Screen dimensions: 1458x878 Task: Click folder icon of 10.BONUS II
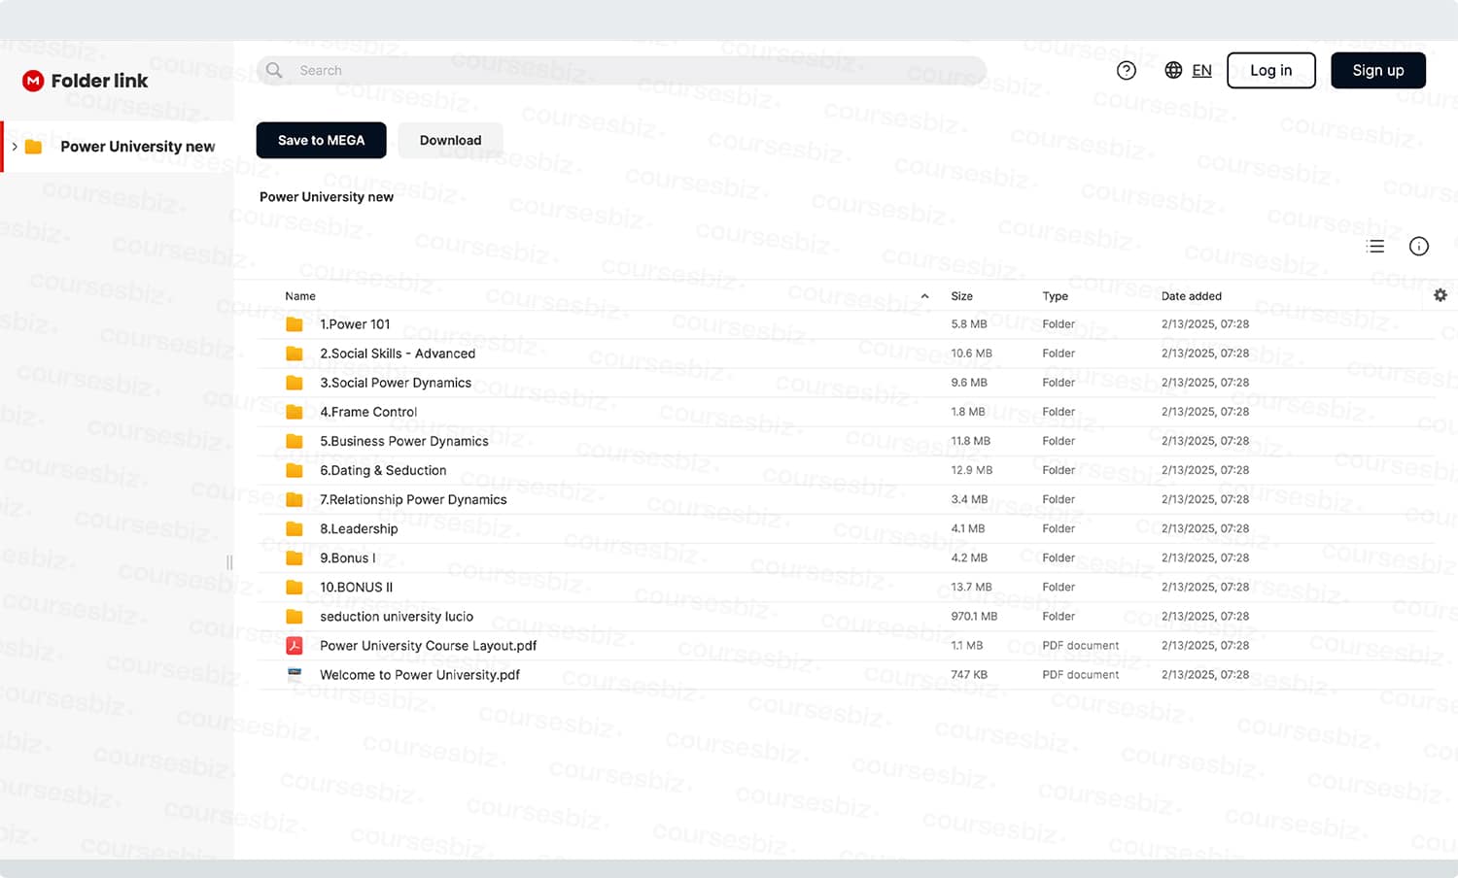coord(295,587)
